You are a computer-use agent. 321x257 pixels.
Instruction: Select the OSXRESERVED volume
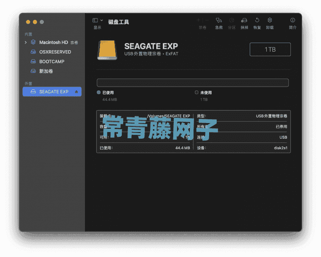[52, 52]
